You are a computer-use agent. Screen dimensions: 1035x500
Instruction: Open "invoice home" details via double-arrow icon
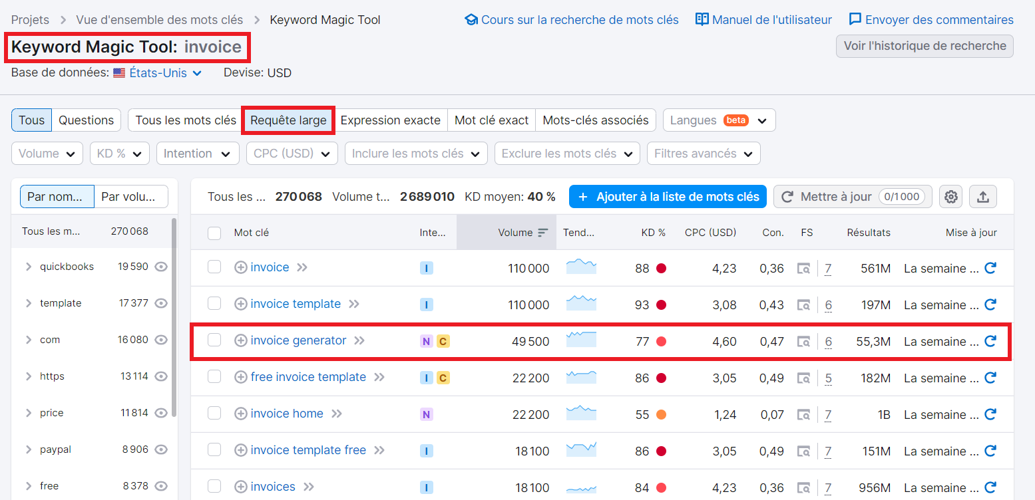pyautogui.click(x=337, y=414)
